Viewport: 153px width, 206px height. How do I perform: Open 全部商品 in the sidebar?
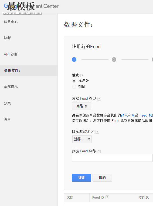[x=11, y=87]
